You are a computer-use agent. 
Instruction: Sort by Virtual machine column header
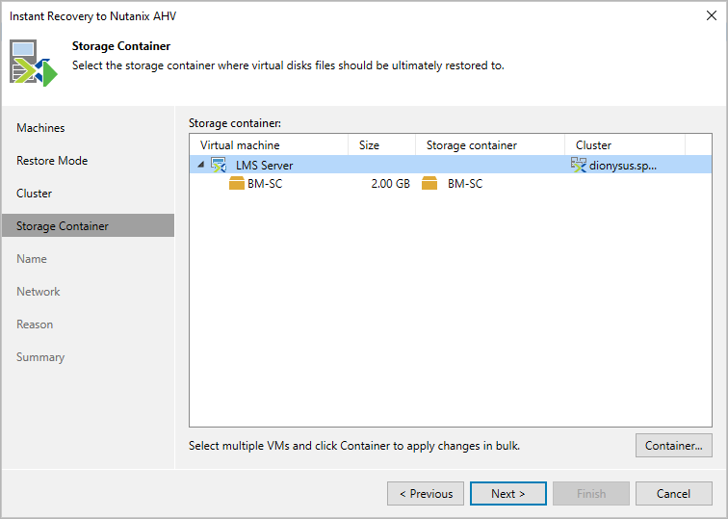[240, 145]
